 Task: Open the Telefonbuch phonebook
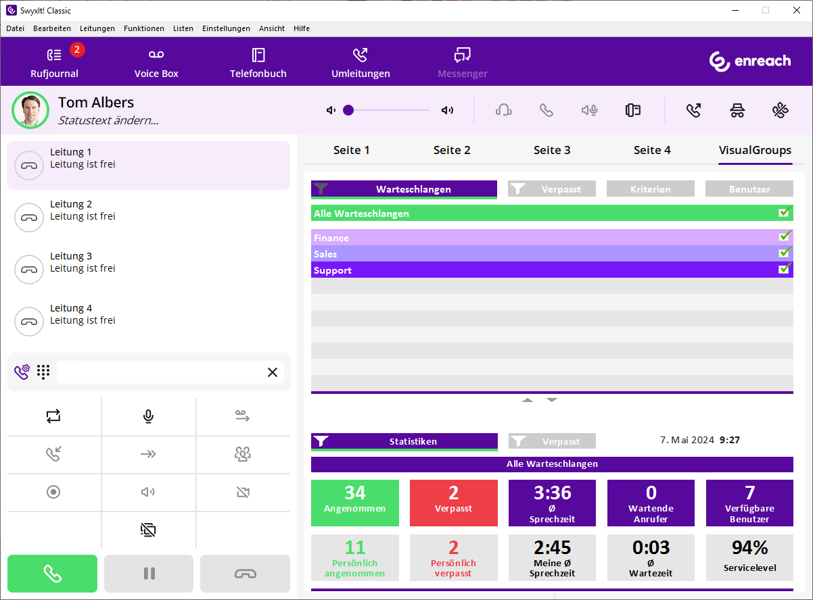pyautogui.click(x=258, y=63)
